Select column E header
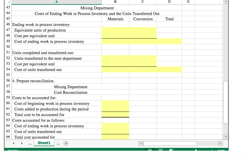 [x=188, y=2]
